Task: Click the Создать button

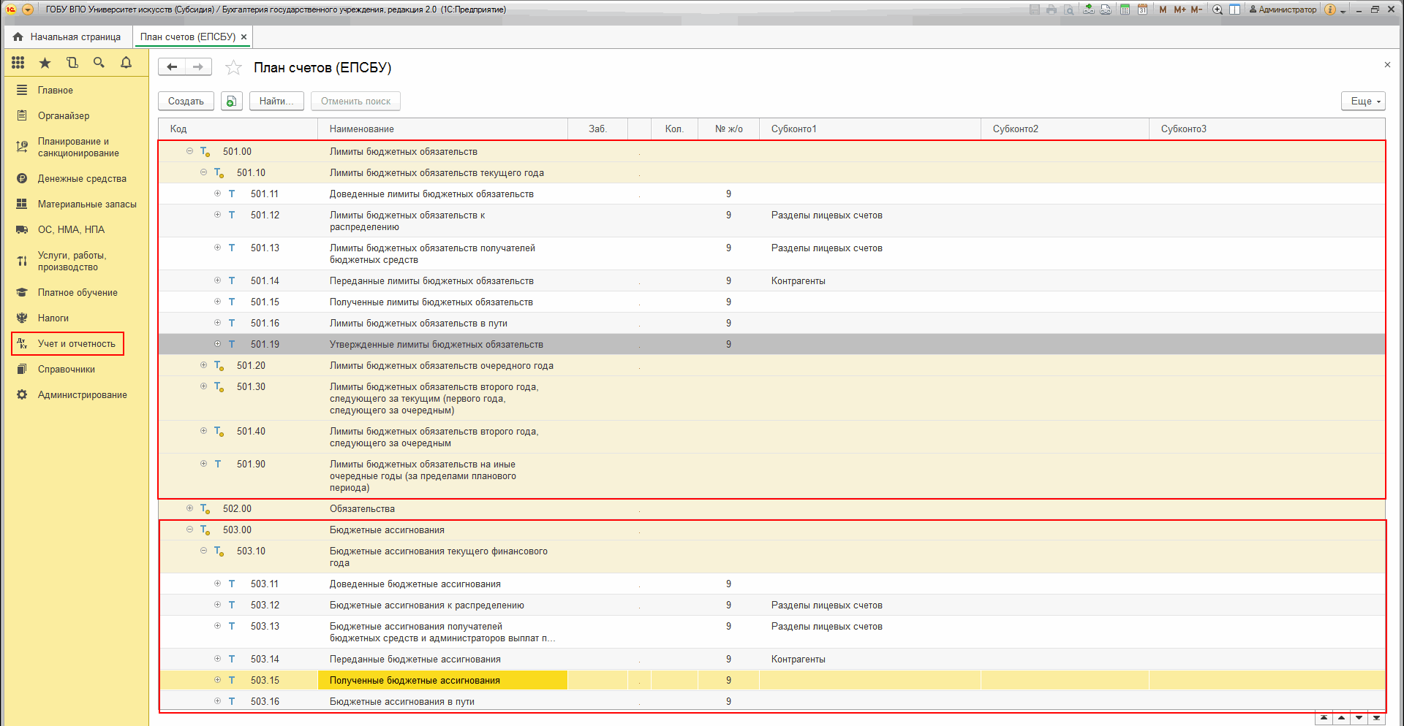Action: 186,101
